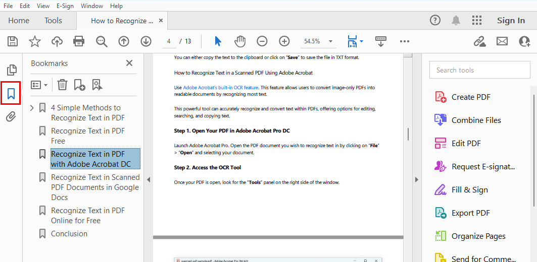537x262 pixels.
Task: Click the Search tools field
Action: pos(480,70)
